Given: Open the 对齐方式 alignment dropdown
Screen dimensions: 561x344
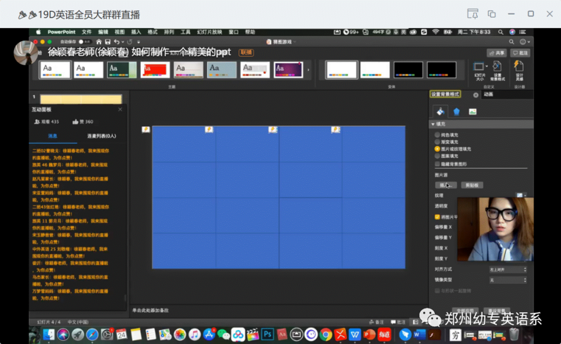Looking at the screenshot, I should [x=508, y=270].
